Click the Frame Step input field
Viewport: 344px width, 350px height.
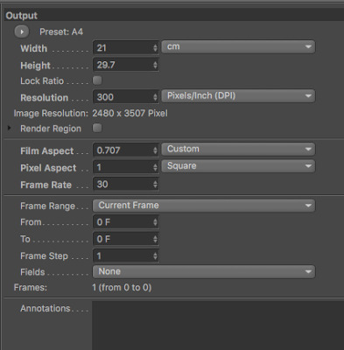pos(126,255)
